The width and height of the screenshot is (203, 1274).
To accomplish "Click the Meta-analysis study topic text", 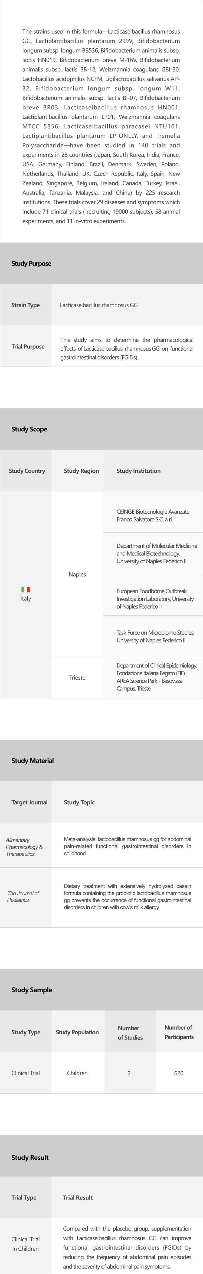I will pyautogui.click(x=127, y=846).
